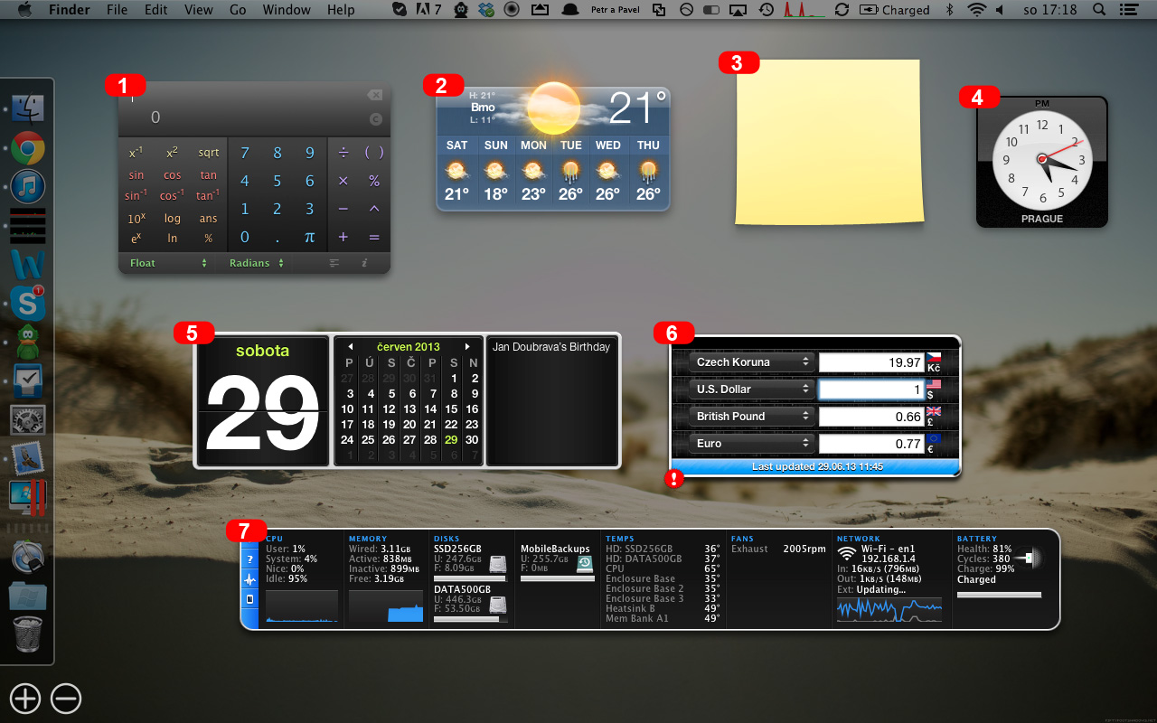
Task: Click the plus icon to add widgets
Action: click(x=25, y=698)
